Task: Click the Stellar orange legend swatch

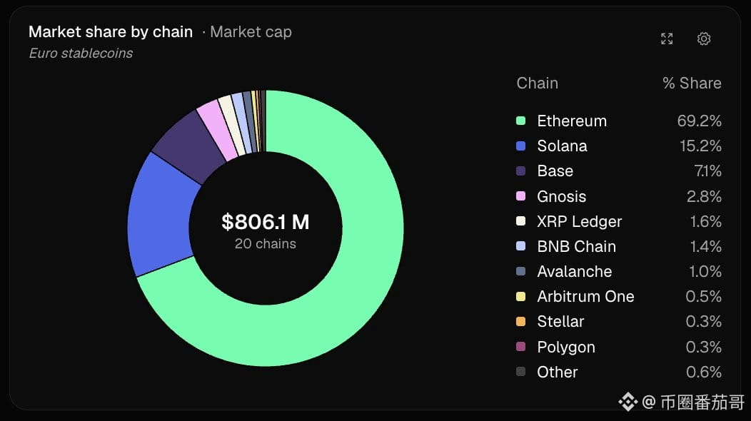Action: (520, 321)
